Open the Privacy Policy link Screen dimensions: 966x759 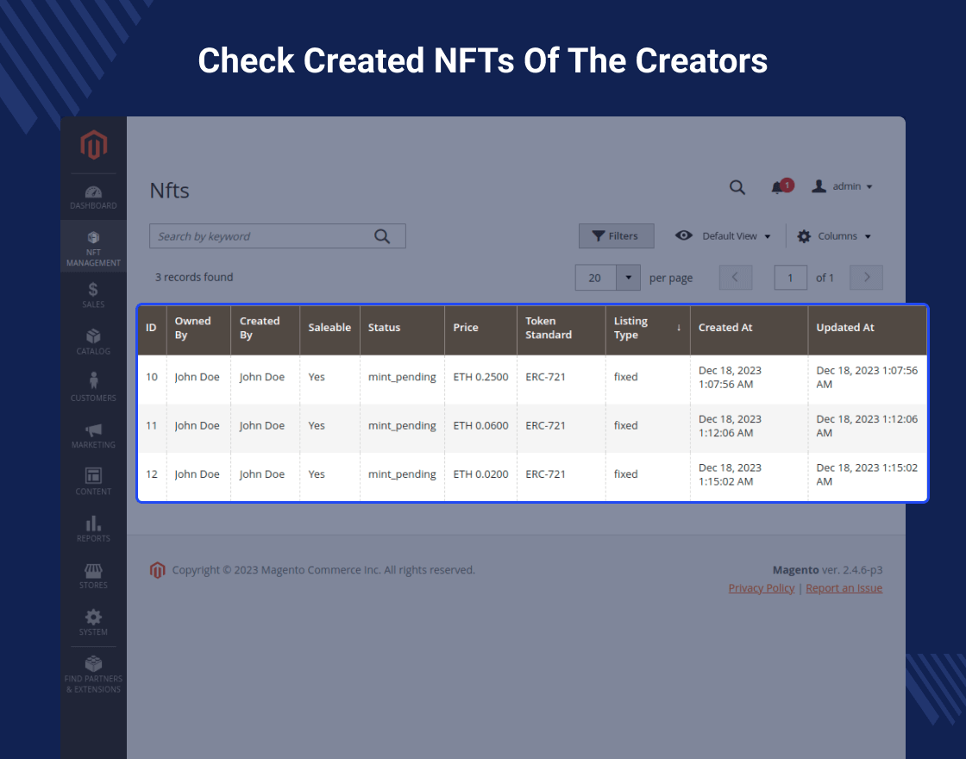762,588
